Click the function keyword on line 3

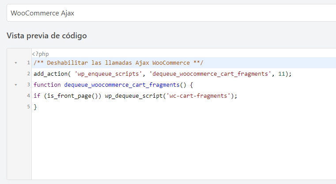(47, 85)
